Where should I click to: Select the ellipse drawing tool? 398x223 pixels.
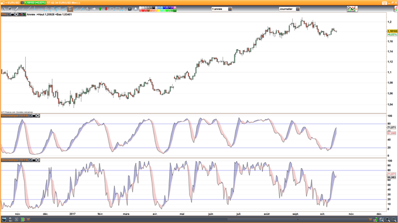(112, 9)
